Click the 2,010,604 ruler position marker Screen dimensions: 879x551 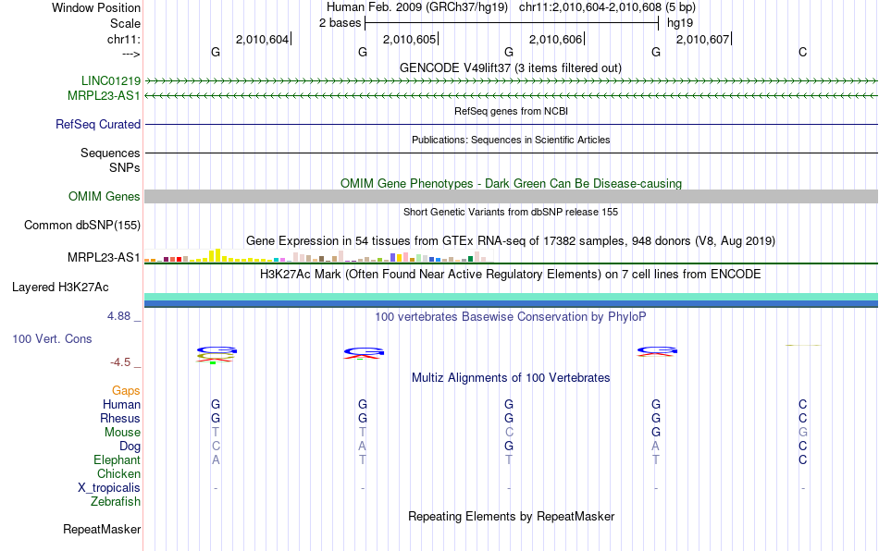[x=263, y=39]
